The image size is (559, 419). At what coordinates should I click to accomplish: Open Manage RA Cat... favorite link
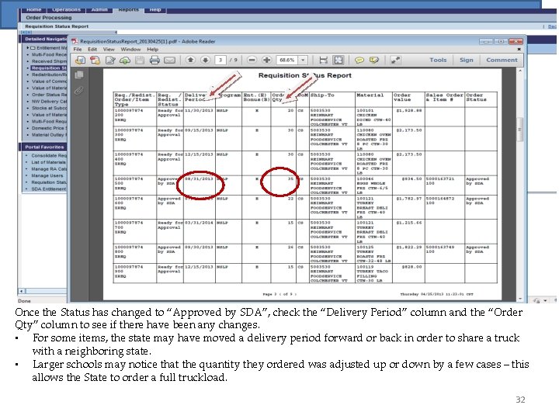click(49, 169)
